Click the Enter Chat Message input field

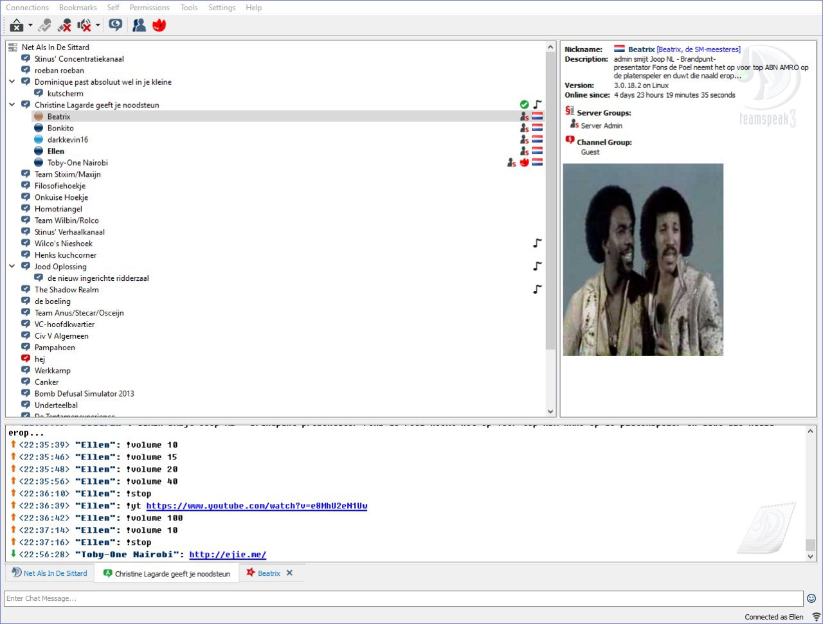(x=403, y=598)
